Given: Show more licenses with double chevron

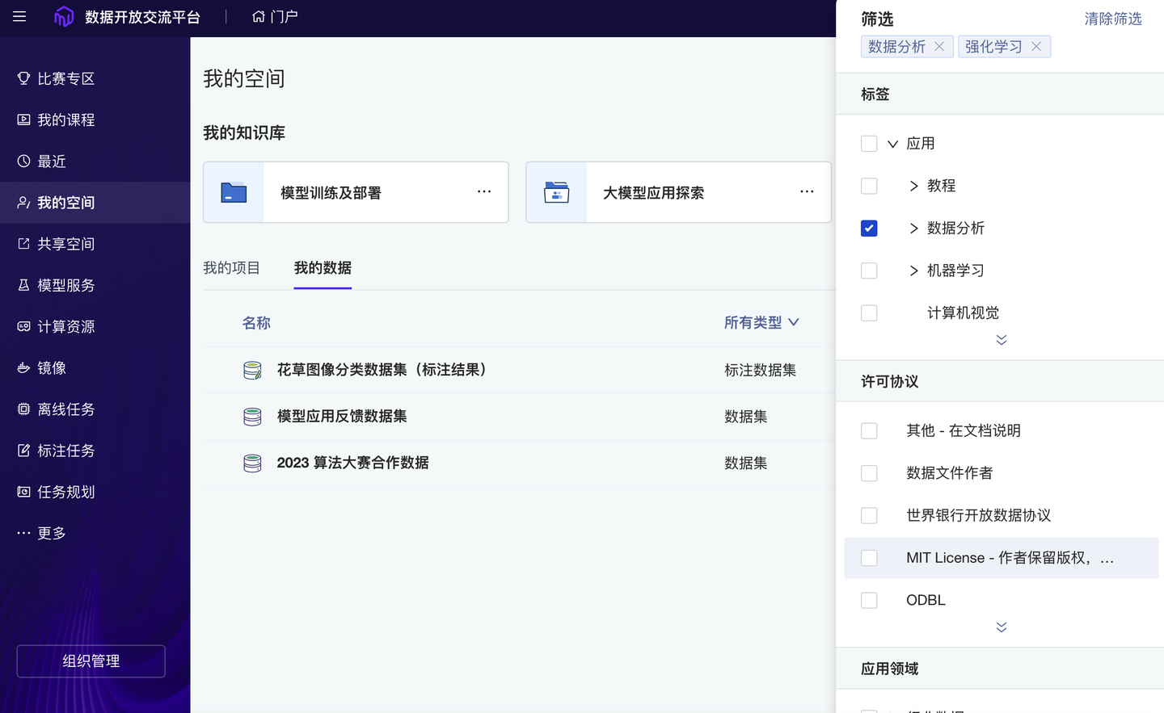Looking at the screenshot, I should pyautogui.click(x=1002, y=627).
